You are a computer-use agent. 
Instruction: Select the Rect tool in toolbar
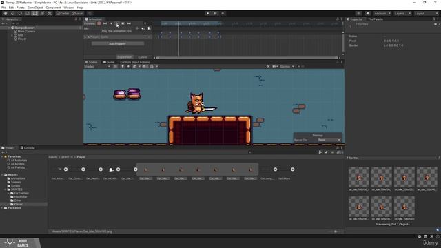(x=34, y=13)
